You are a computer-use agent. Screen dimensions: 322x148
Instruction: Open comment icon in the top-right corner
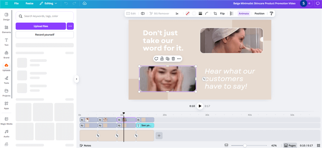317,4
